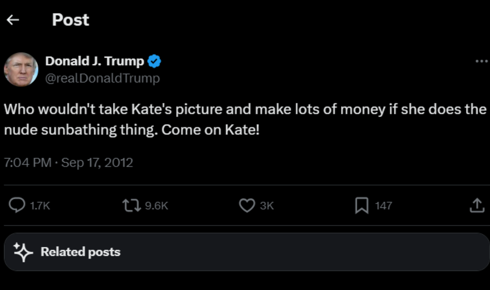Click the profile avatar thumbnail
This screenshot has width=490, height=290.
[21, 69]
